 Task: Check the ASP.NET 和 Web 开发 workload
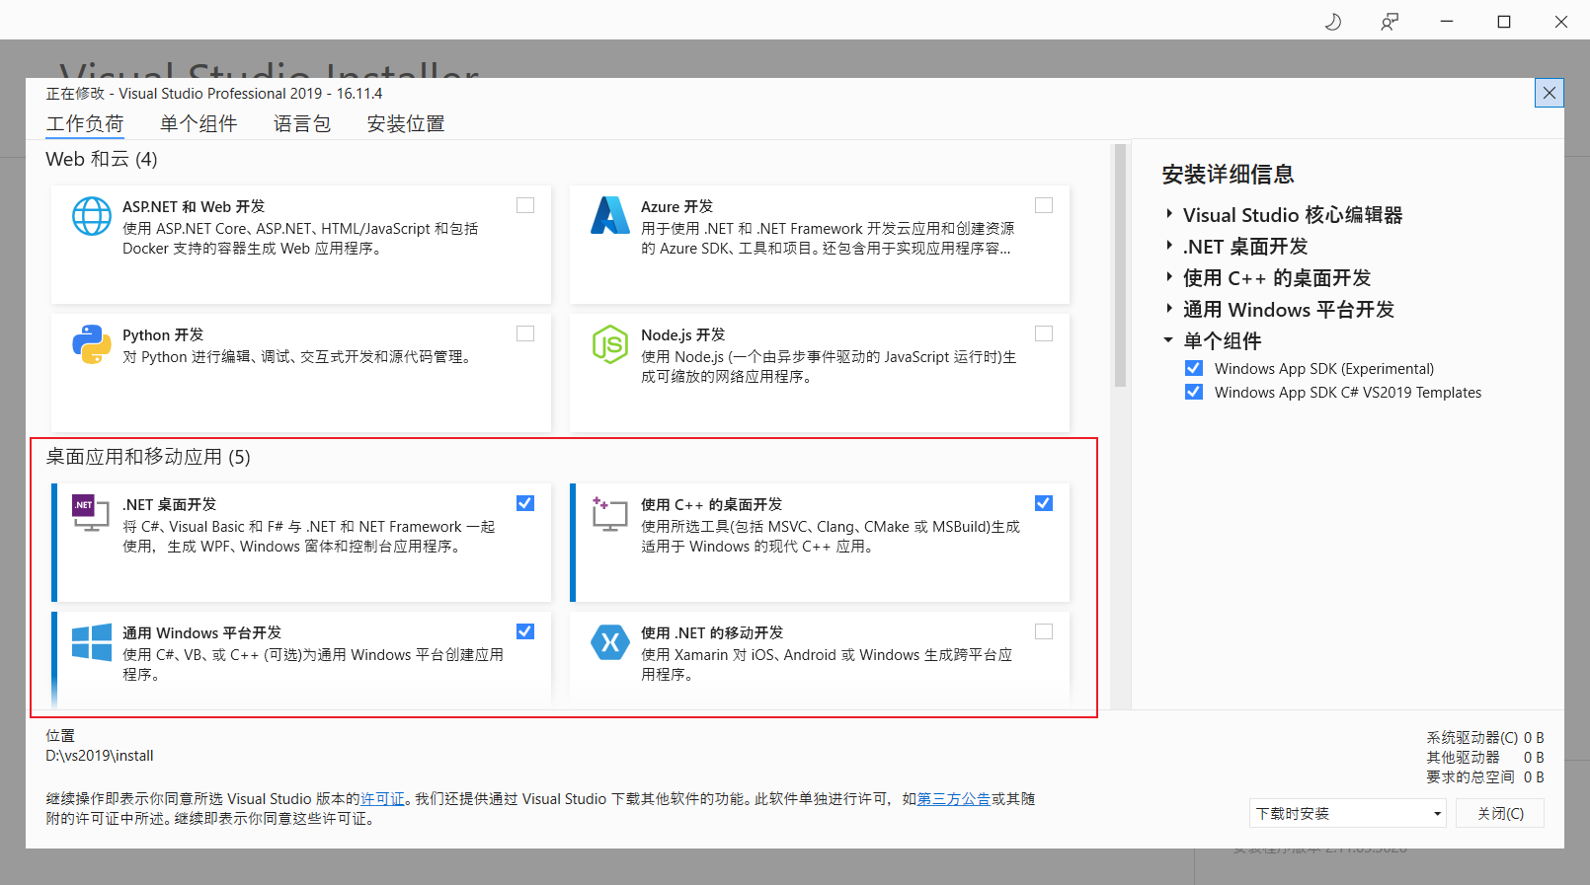point(525,205)
